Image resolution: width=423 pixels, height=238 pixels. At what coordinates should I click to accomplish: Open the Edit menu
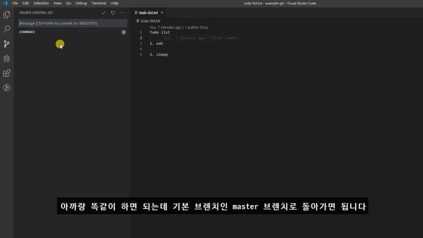click(x=26, y=3)
